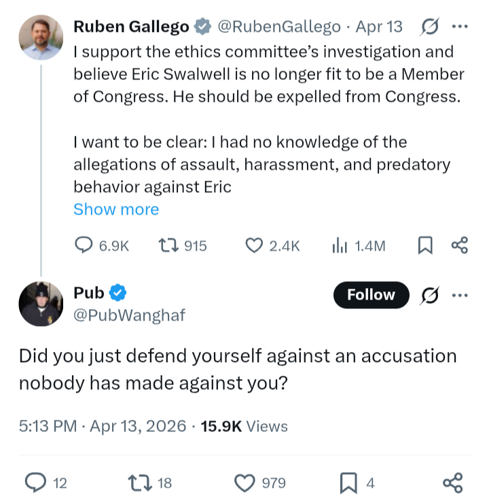
Task: Open Ruben Gallego's profile picture
Action: [41, 37]
